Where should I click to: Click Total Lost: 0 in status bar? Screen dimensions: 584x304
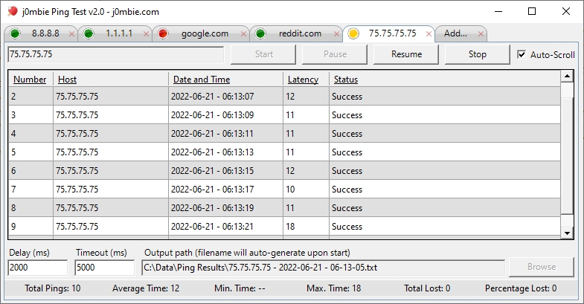point(427,288)
